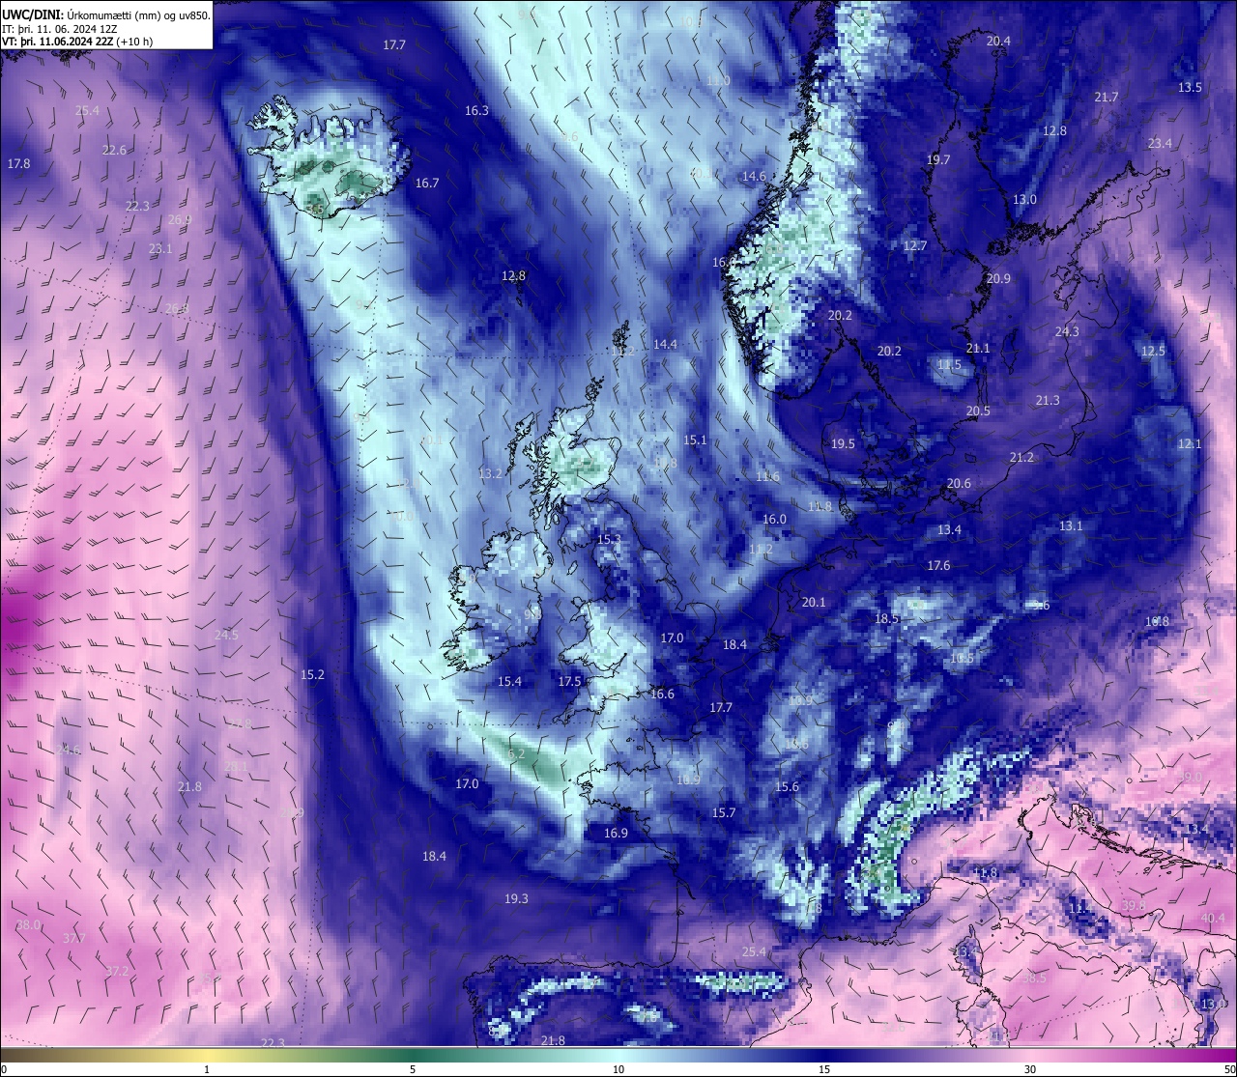The height and width of the screenshot is (1077, 1237).
Task: Click the map value '17.6'
Action: [x=938, y=566]
